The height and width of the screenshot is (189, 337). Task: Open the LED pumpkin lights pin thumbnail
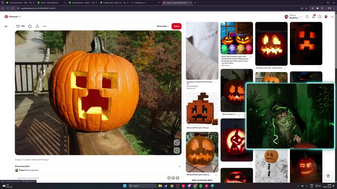point(237,38)
